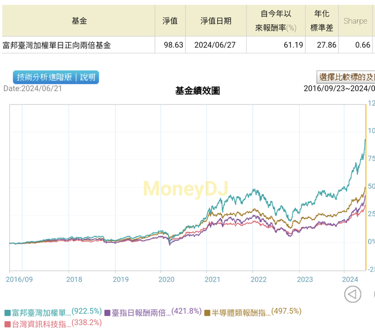Click the red swatch for 台灣資訊科技指 legend

pos(7,324)
